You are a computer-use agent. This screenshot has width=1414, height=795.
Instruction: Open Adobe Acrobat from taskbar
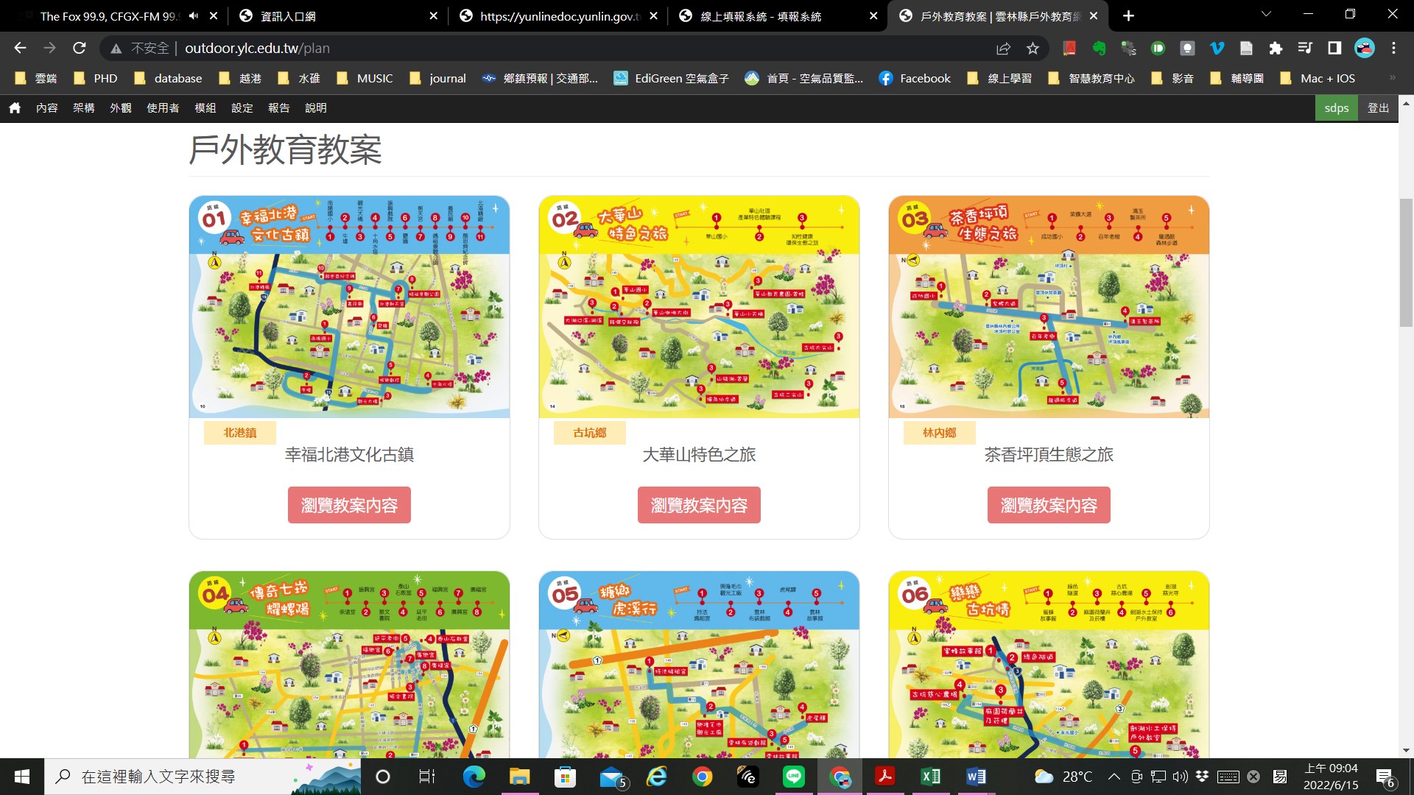pos(884,777)
